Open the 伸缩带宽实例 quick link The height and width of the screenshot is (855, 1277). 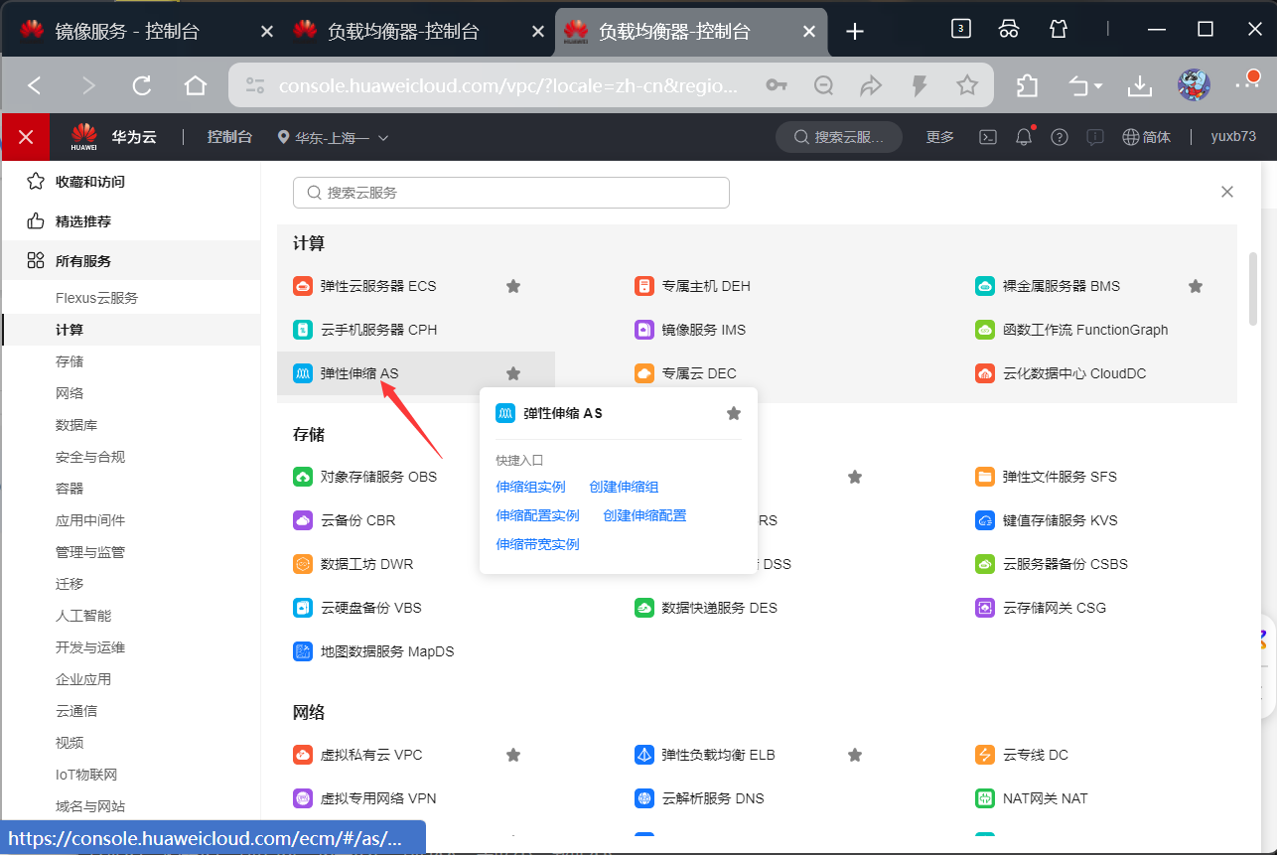click(x=537, y=544)
